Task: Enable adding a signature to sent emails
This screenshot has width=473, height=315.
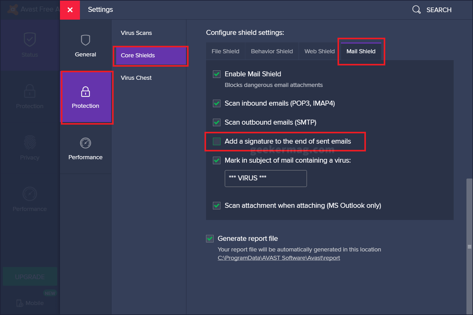Action: pyautogui.click(x=216, y=141)
